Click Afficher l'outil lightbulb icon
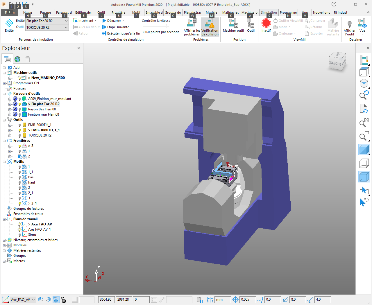This screenshot has height=305, width=372. pos(349,24)
